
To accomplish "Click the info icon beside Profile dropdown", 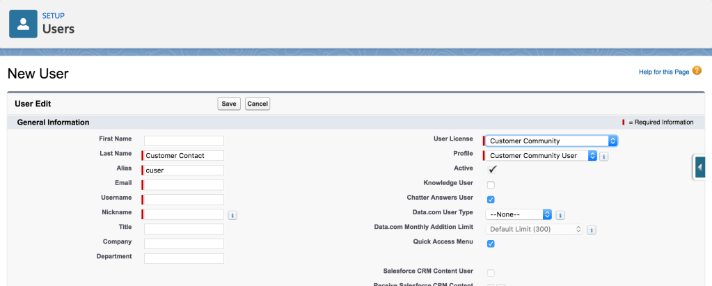I will pyautogui.click(x=604, y=156).
